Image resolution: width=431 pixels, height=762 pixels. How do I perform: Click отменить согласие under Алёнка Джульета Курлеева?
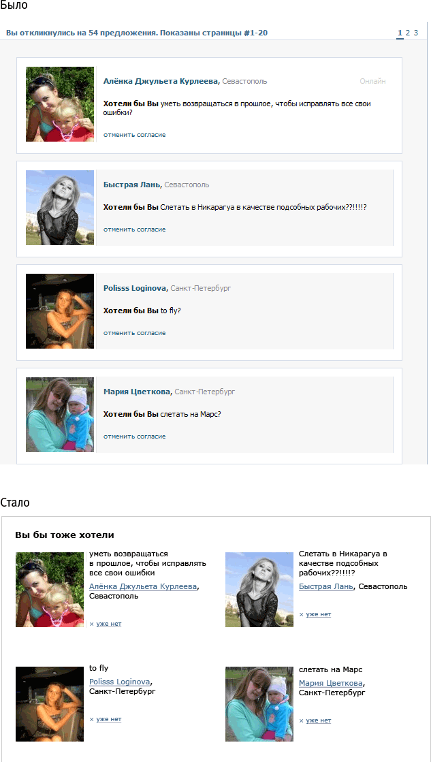(x=135, y=135)
